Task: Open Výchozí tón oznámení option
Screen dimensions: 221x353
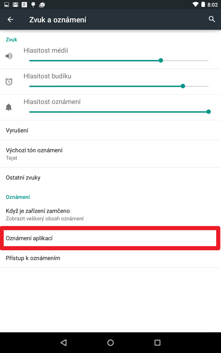Action: point(110,154)
